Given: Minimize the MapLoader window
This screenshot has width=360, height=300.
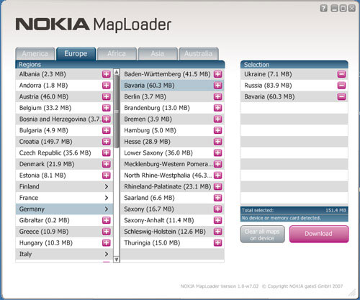Looking at the screenshot, I should [334, 8].
